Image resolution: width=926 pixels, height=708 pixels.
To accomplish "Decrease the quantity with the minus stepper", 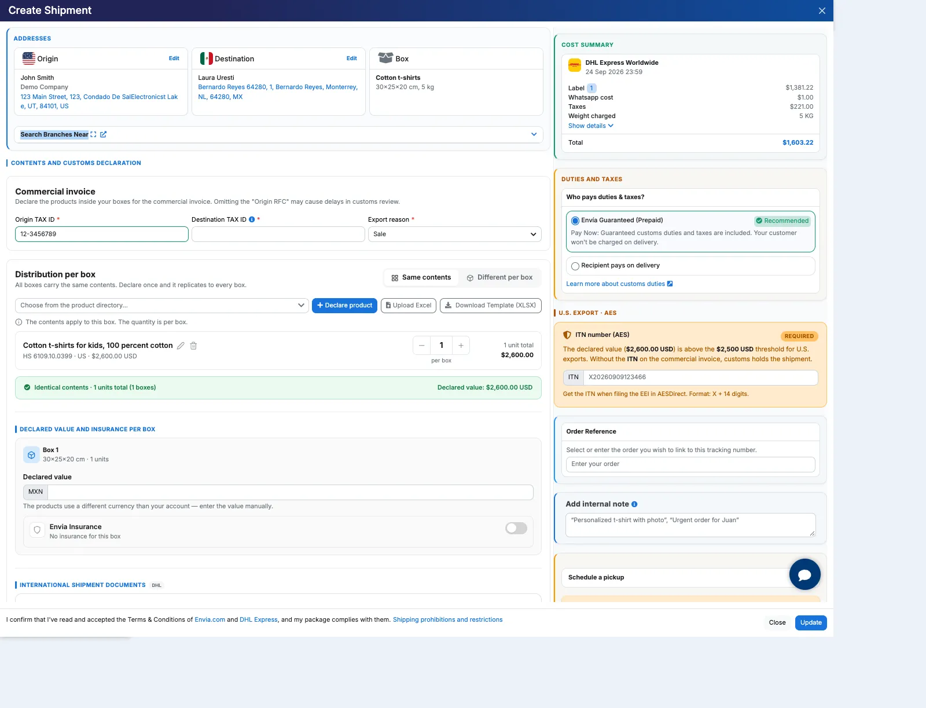I will click(x=422, y=346).
